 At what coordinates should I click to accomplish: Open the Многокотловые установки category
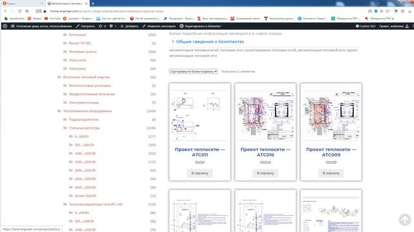tap(90, 86)
